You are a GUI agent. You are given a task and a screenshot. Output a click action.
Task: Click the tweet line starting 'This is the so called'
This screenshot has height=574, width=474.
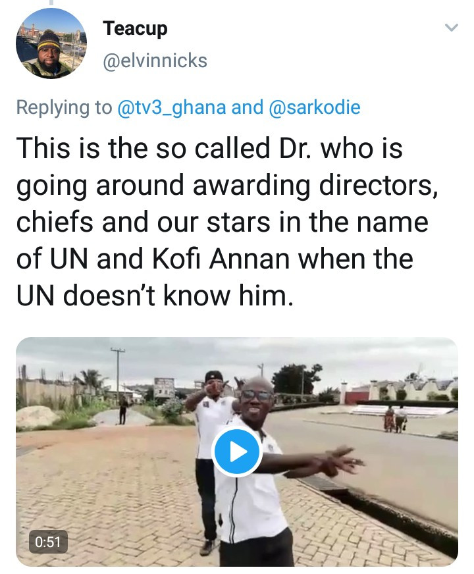click(209, 149)
